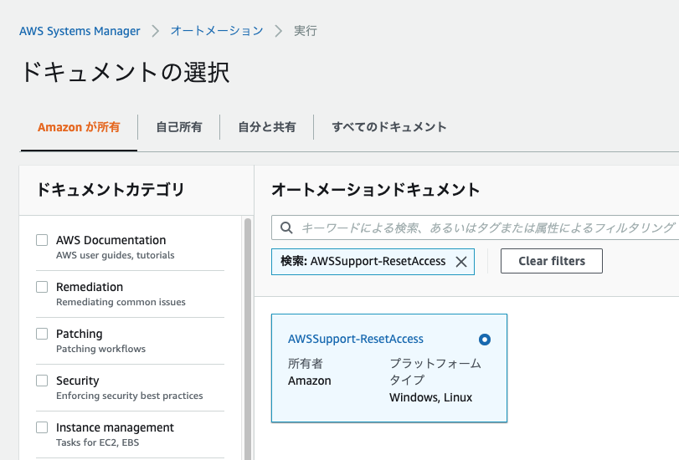The width and height of the screenshot is (679, 460).
Task: Click the 'Amazon' owner value in card
Action: coord(310,381)
